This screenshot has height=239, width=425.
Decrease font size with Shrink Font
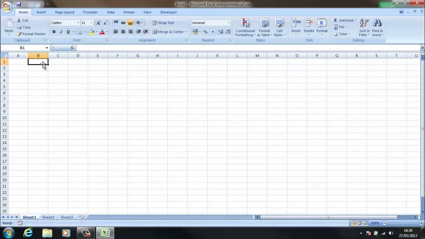(x=105, y=23)
